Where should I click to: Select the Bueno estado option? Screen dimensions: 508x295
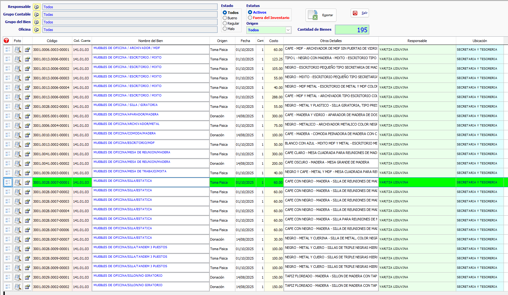[x=225, y=18]
